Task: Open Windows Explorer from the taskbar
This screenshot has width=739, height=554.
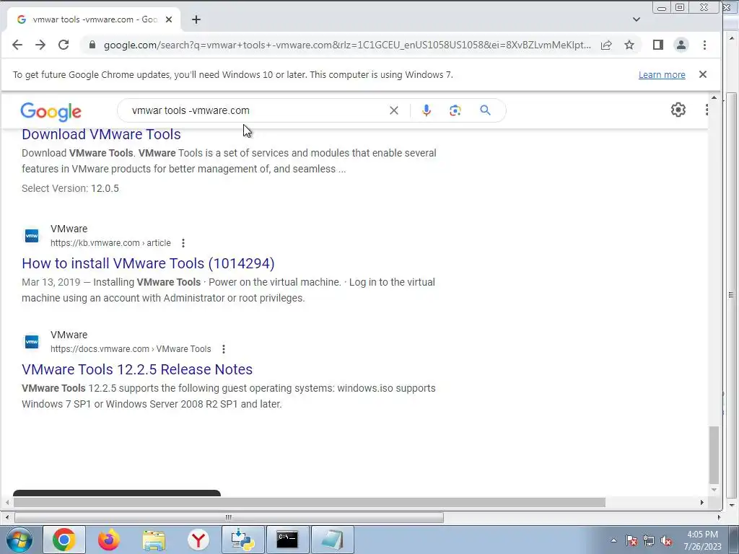Action: 154,540
